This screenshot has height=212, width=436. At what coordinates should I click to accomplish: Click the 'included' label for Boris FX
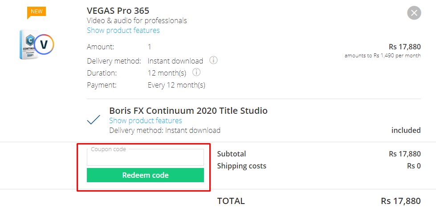(x=406, y=130)
